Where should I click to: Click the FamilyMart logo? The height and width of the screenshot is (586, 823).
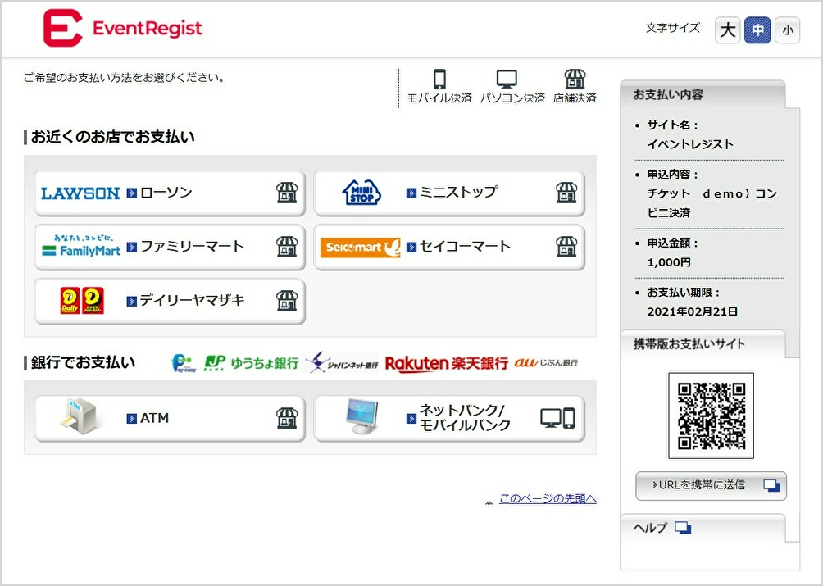click(x=81, y=246)
